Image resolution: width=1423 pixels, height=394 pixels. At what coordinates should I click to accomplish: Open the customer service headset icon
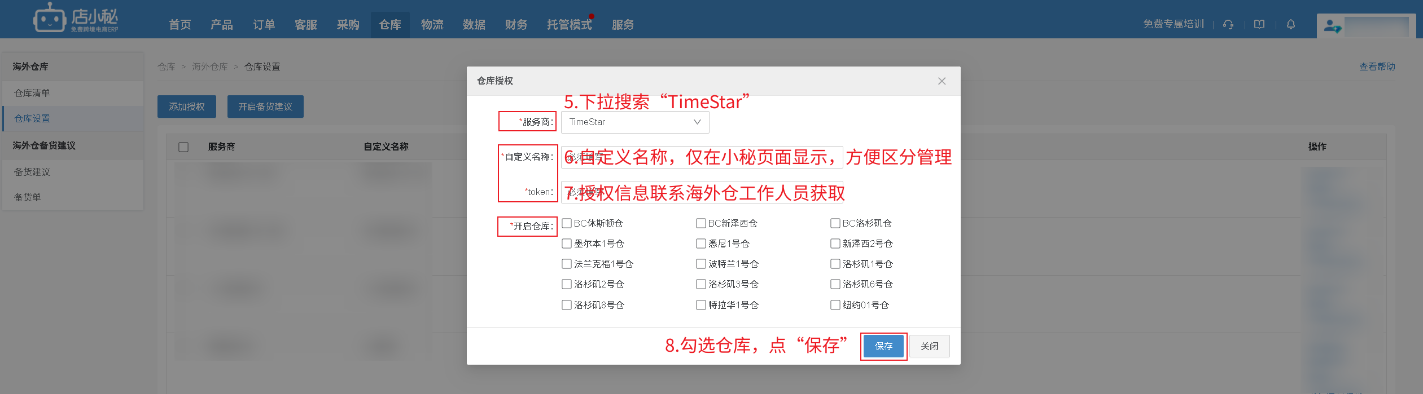[1228, 24]
